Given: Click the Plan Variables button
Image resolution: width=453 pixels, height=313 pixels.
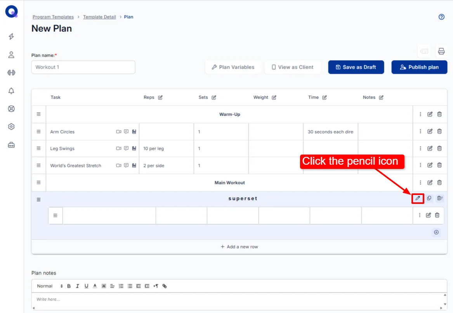Looking at the screenshot, I should [233, 67].
